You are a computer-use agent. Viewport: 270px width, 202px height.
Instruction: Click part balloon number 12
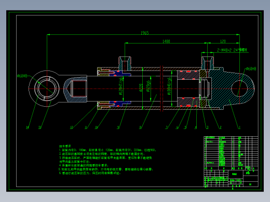click(x=72, y=127)
